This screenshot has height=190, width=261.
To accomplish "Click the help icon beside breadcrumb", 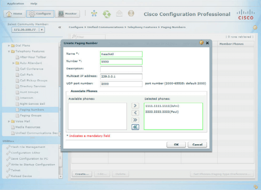I will pos(255,27).
